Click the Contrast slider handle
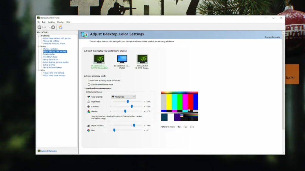The width and height of the screenshot is (305, 171). [132, 106]
